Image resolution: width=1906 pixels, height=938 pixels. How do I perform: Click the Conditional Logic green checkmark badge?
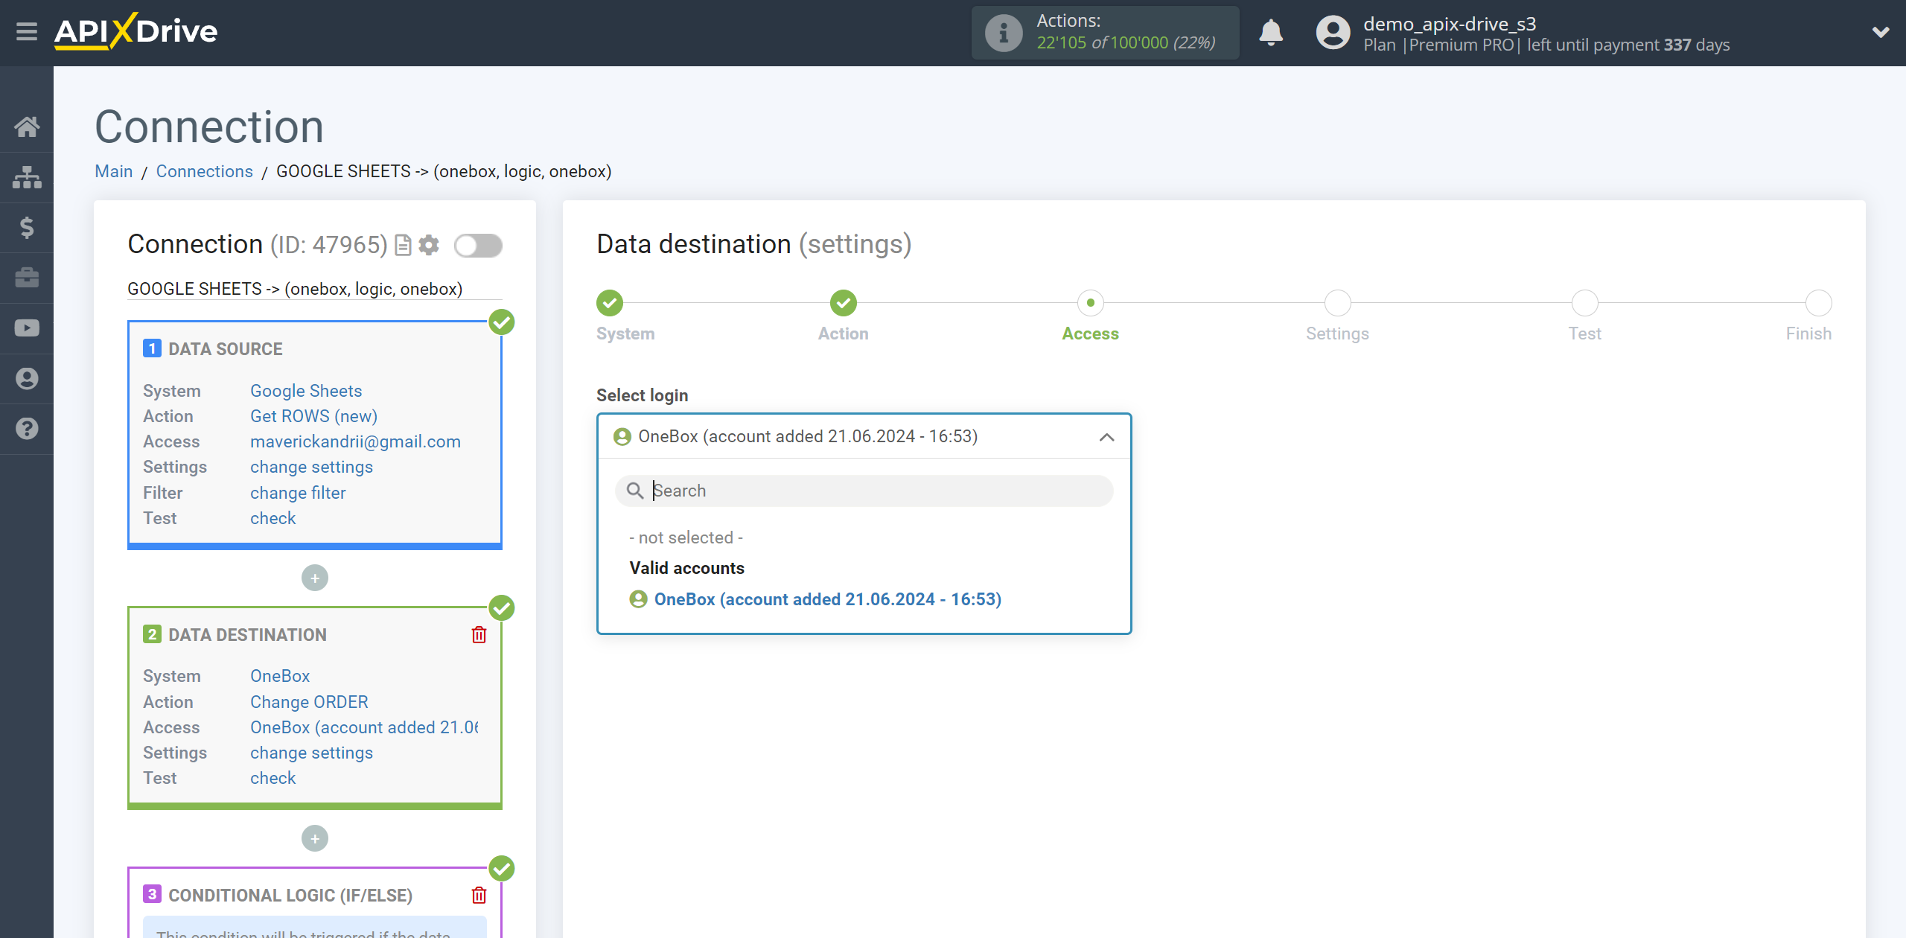pos(502,869)
